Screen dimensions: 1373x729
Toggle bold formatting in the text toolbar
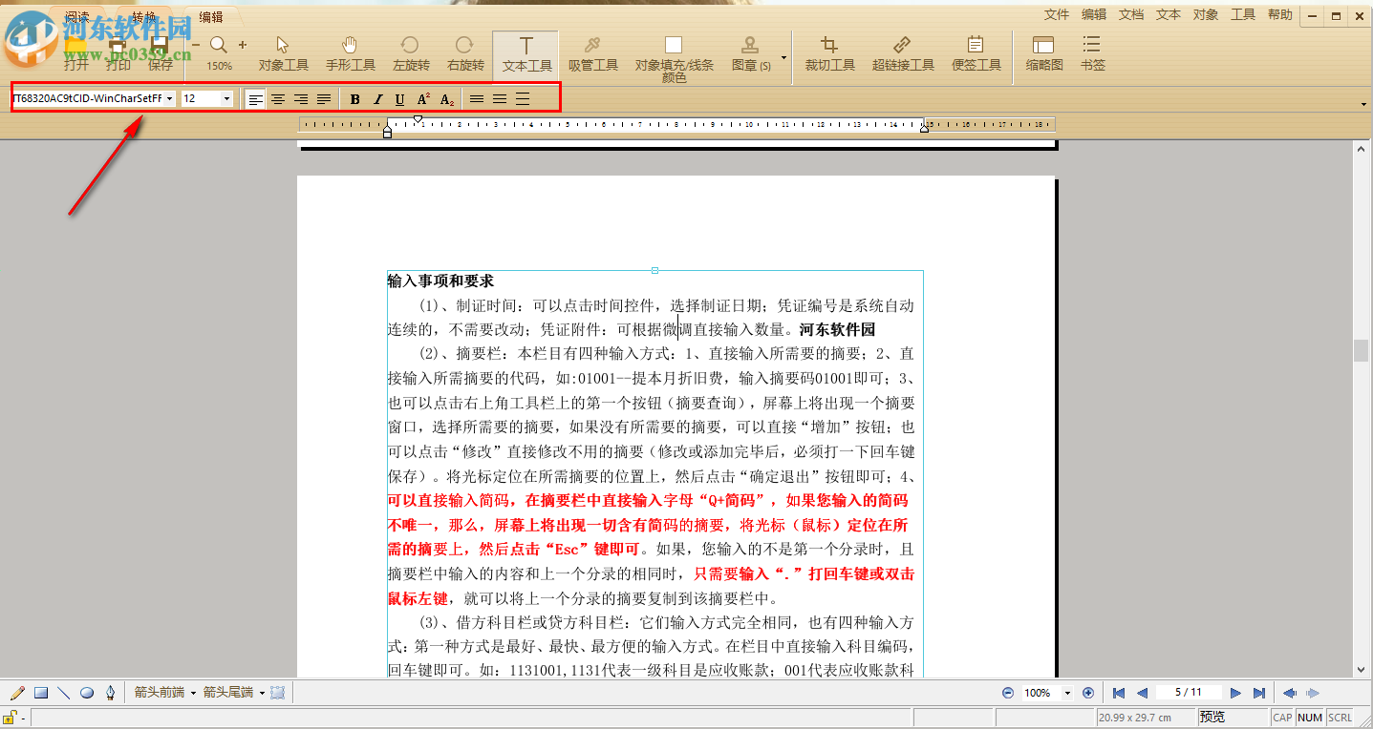(x=354, y=98)
